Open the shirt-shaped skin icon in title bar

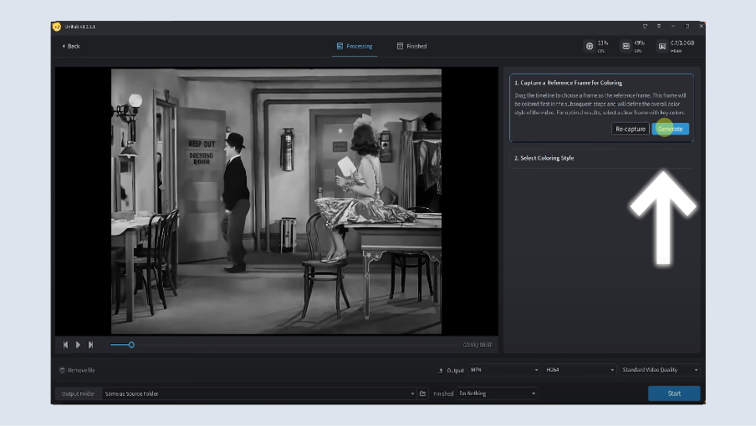645,26
